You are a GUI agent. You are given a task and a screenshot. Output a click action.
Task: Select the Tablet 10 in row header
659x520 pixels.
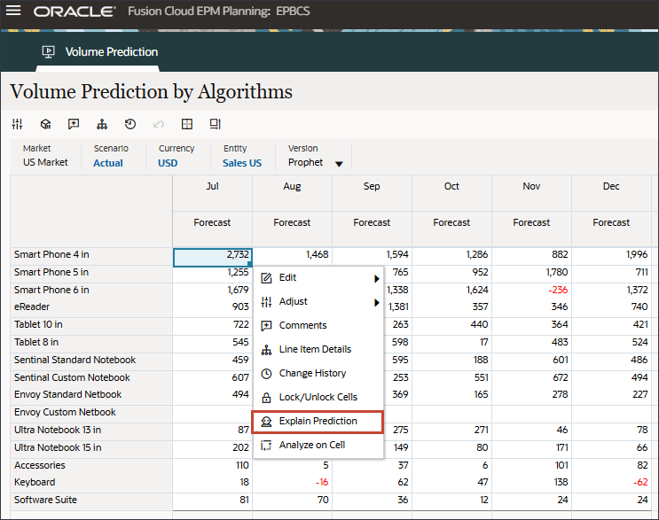tap(91, 325)
